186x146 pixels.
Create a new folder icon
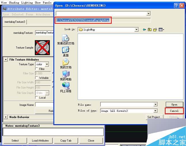pos(155,30)
